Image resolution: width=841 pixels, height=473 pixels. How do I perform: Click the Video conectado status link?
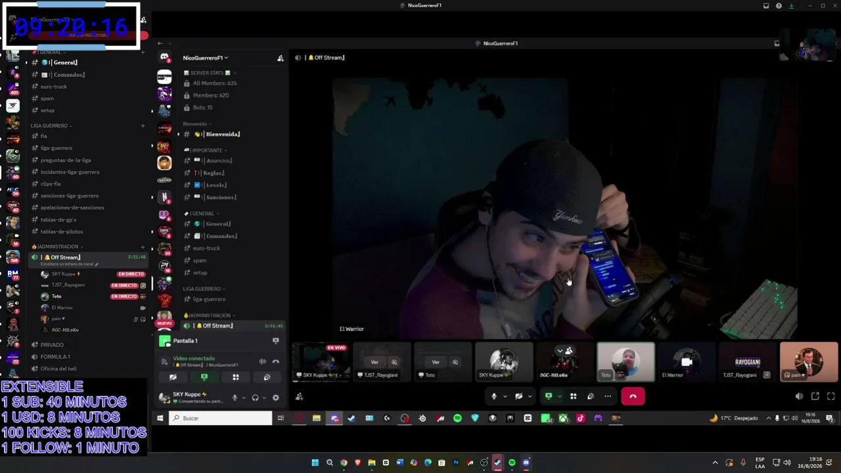[194, 358]
